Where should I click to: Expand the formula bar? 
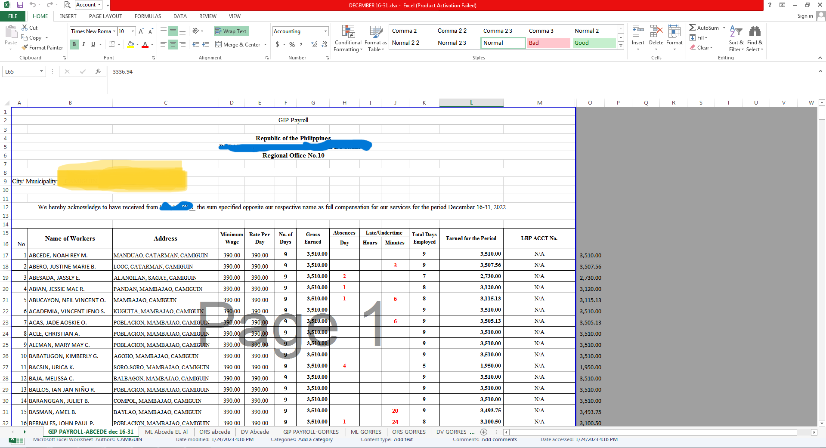click(820, 71)
